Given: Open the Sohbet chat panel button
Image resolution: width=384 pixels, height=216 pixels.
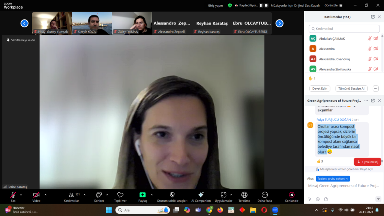Looking at the screenshot, I should tap(99, 195).
